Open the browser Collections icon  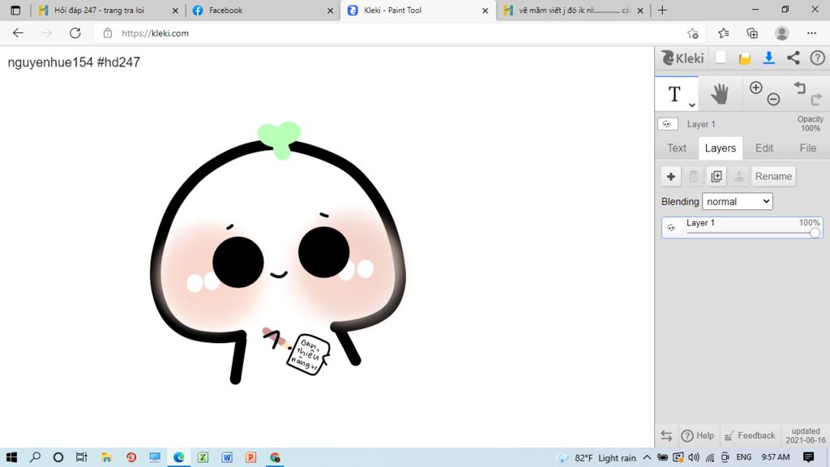pyautogui.click(x=752, y=33)
